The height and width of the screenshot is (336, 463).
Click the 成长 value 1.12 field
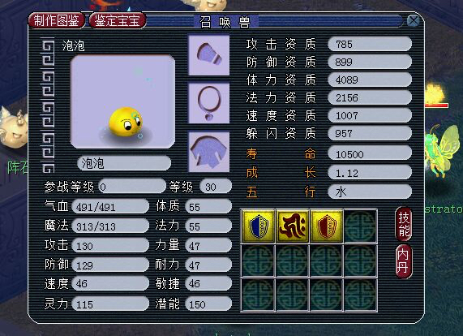[x=370, y=173]
